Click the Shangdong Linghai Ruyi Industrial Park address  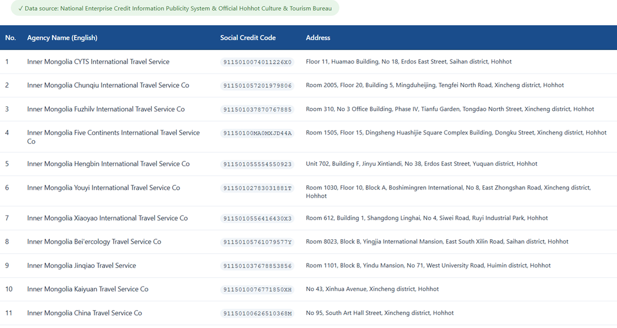point(427,218)
